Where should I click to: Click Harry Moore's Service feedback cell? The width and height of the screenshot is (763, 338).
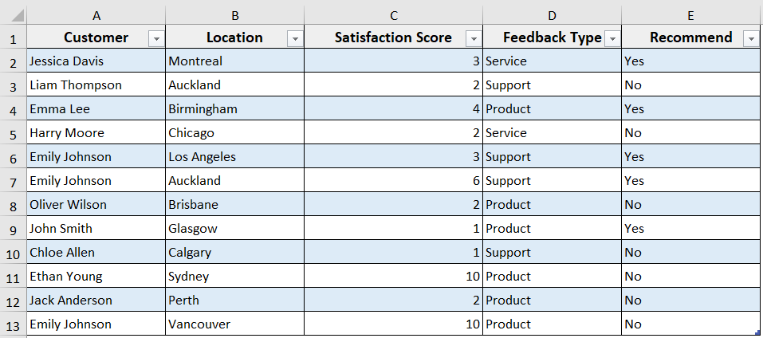click(552, 133)
